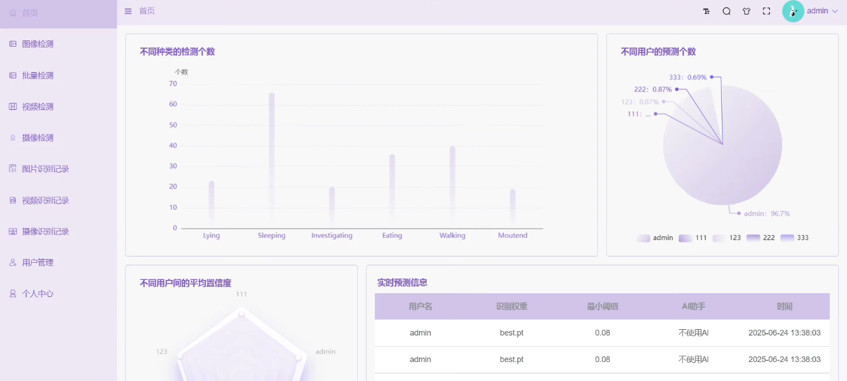This screenshot has width=847, height=381.
Task: Open 图片识别记录 menu entry
Action: 58,169
